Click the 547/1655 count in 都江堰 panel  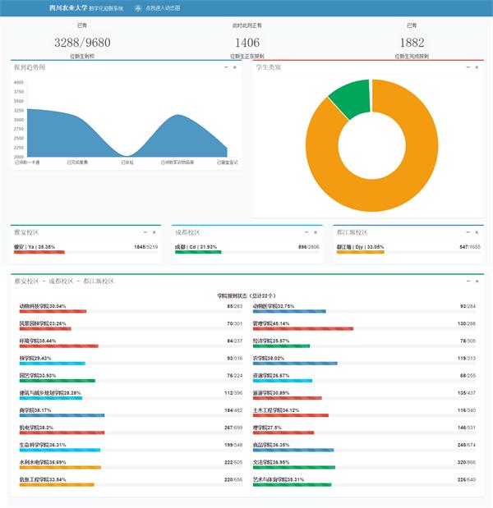[470, 247]
